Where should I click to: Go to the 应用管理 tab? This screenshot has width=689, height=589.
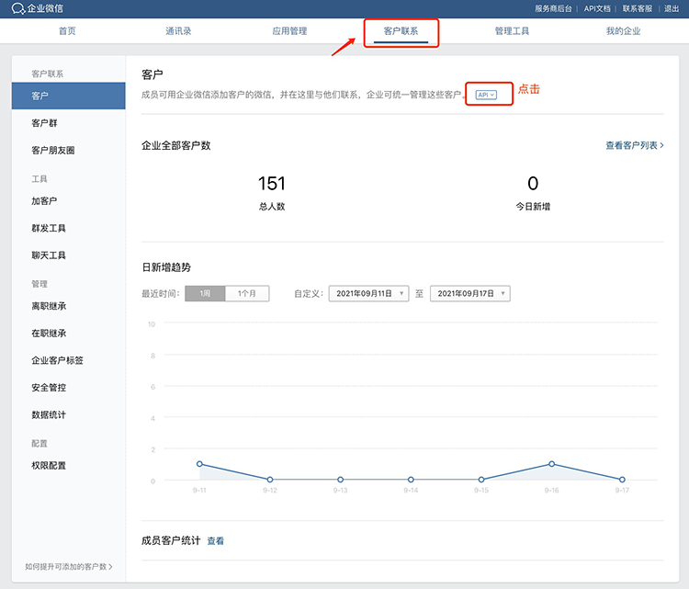click(x=289, y=31)
